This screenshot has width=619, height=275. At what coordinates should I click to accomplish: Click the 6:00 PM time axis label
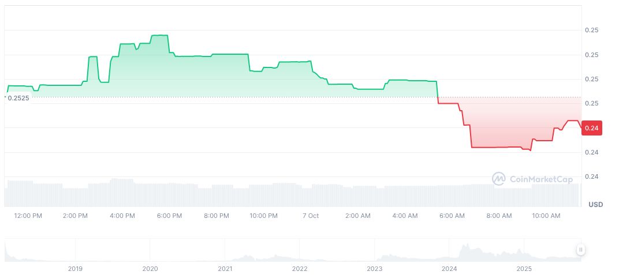(x=169, y=216)
